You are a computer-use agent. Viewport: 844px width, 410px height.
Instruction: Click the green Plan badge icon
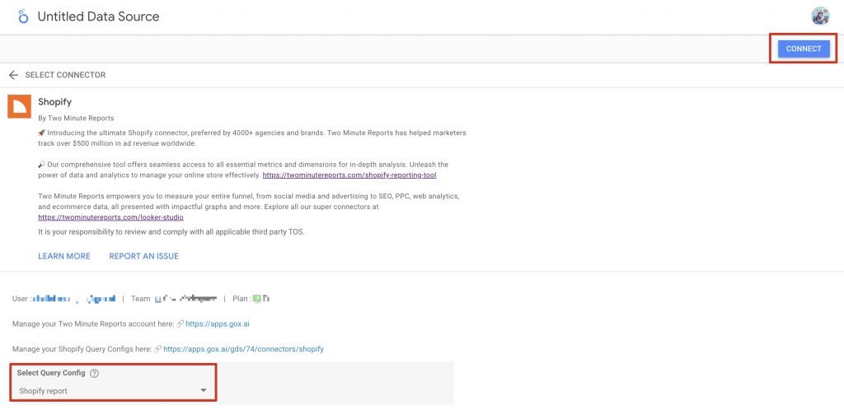click(x=257, y=298)
